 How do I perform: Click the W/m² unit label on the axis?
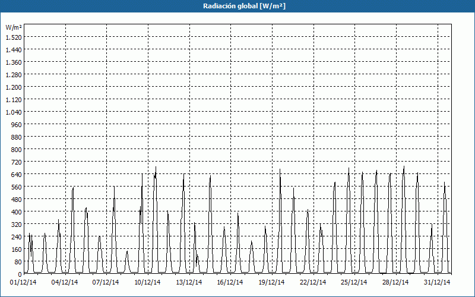tap(14, 27)
